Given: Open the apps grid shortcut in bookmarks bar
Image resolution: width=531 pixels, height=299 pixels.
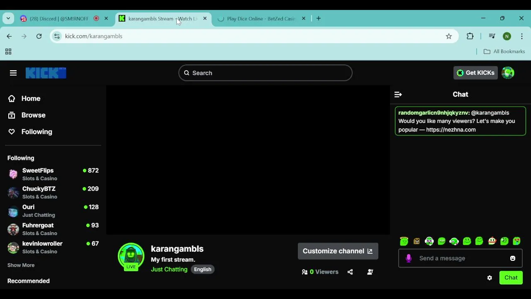Looking at the screenshot, I should point(8,51).
